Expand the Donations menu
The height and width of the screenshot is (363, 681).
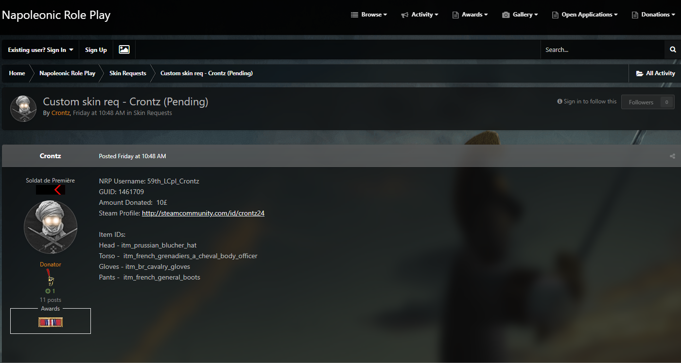click(x=653, y=15)
